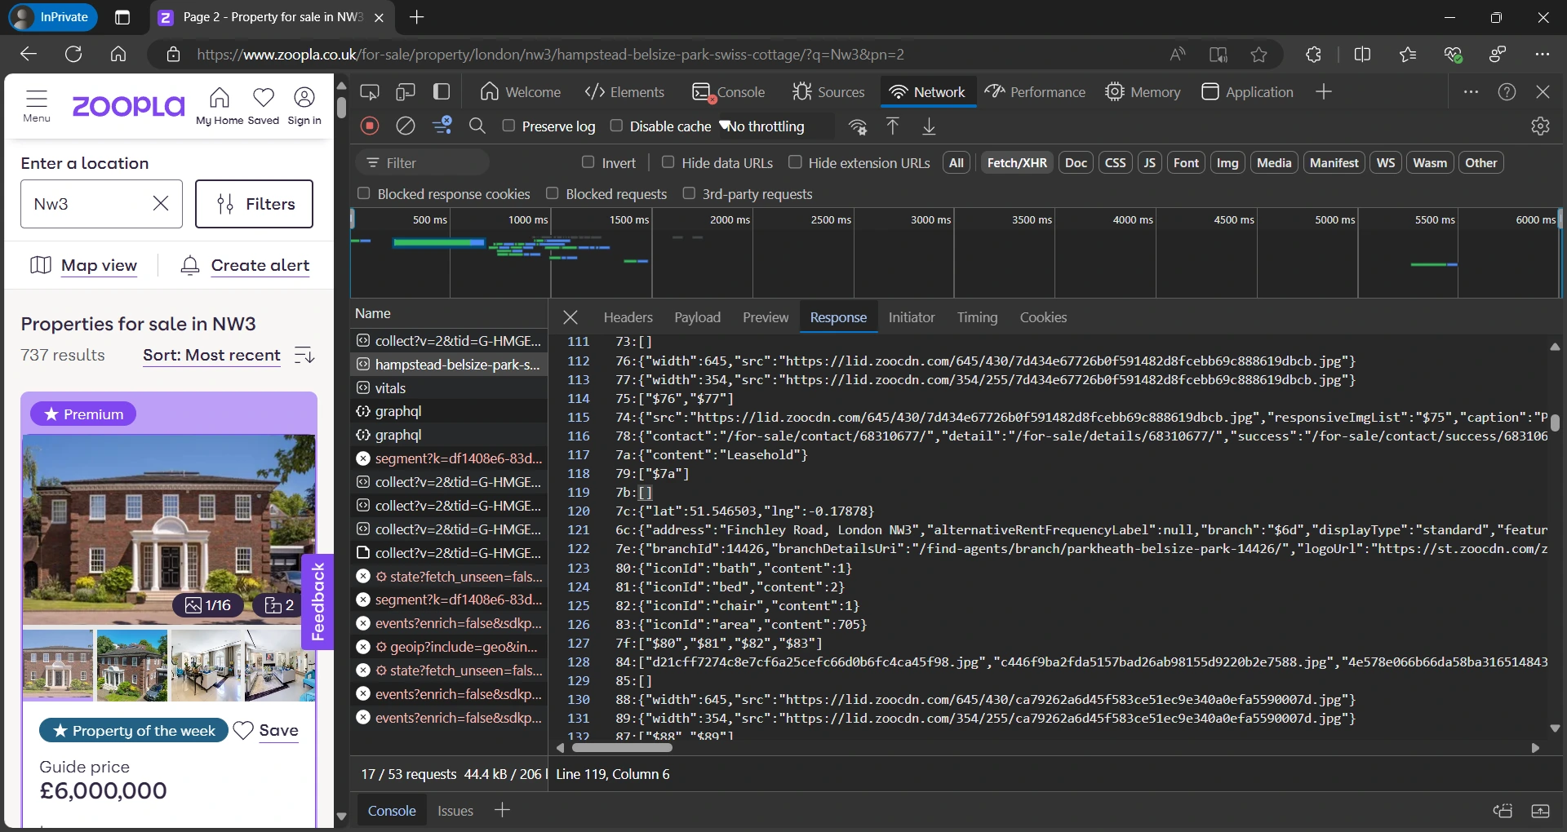Switch to the Headers tab

pos(628,317)
